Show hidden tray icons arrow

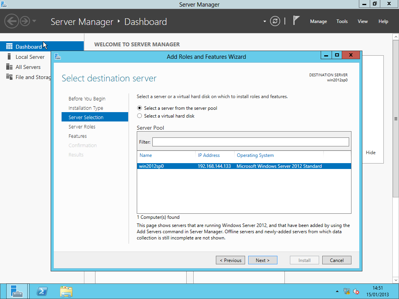tap(337, 291)
